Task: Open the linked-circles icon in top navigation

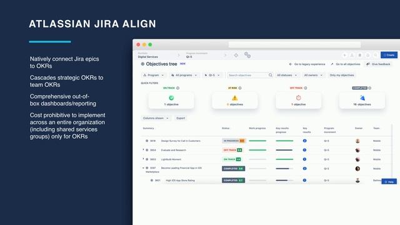Action: tap(247, 55)
